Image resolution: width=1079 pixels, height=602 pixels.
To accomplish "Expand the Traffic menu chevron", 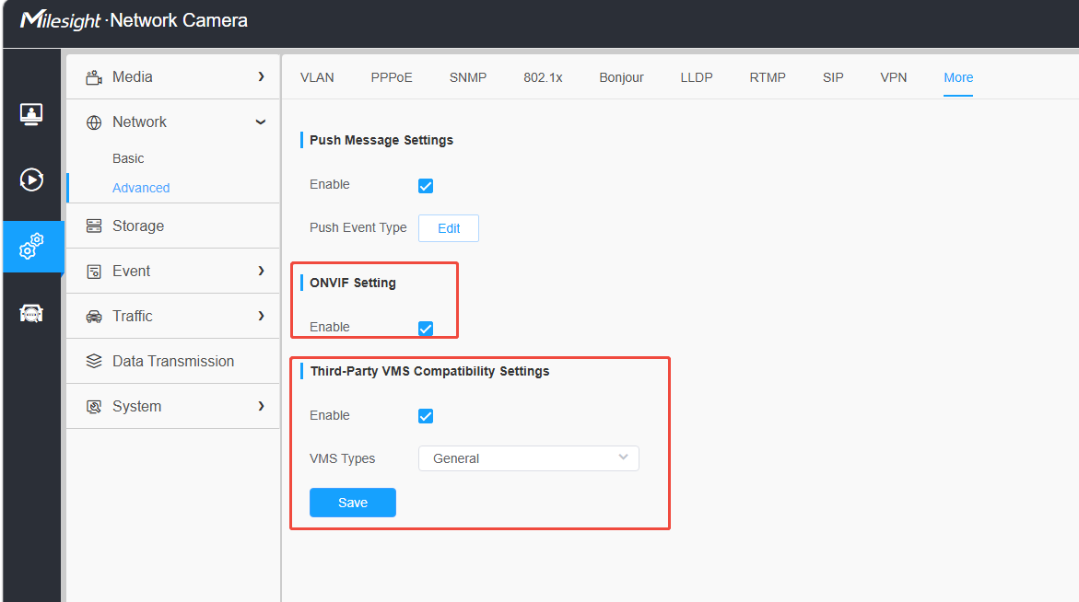I will (x=261, y=316).
